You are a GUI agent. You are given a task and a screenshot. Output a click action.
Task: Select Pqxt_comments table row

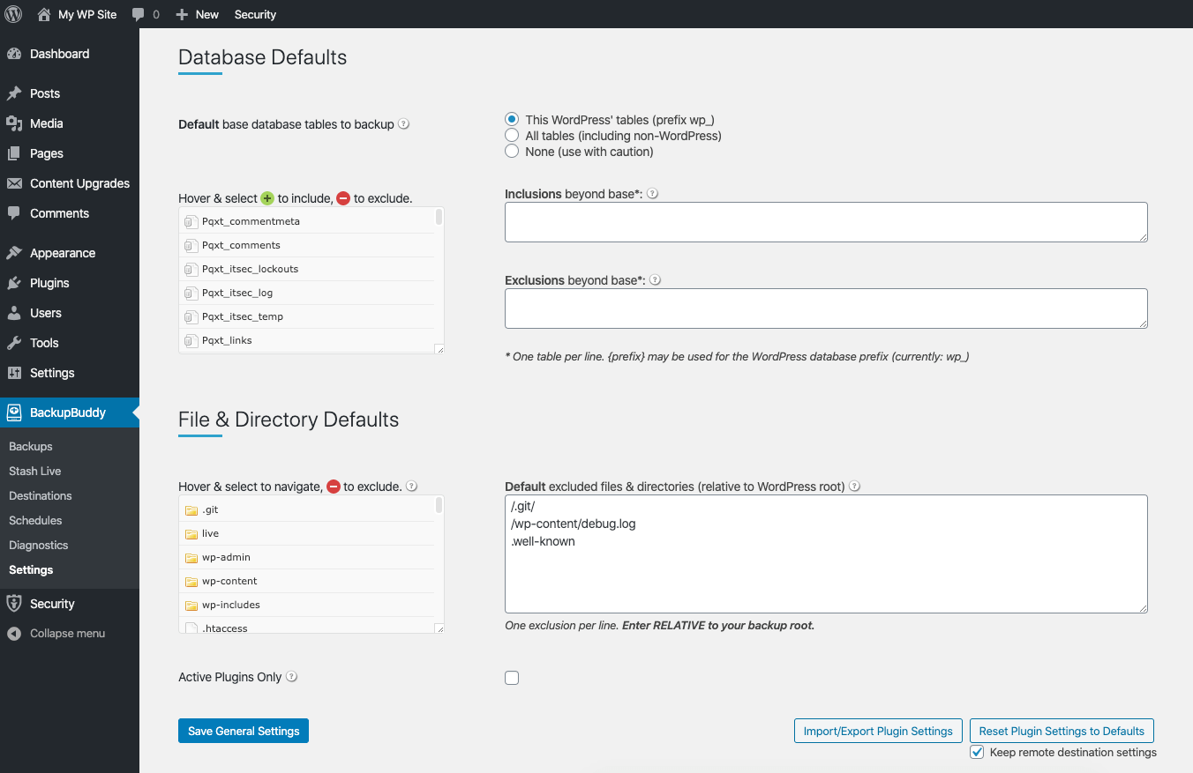pos(306,245)
